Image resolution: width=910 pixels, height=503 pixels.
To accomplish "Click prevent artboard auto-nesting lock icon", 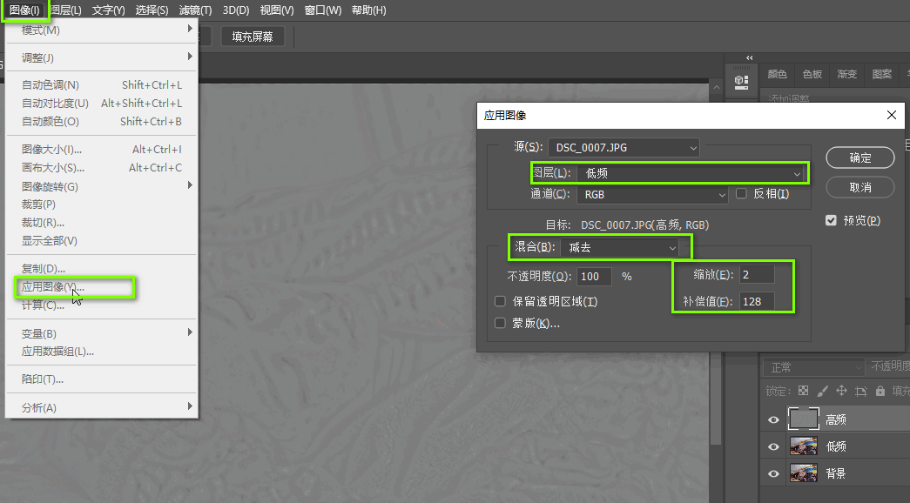I will point(861,391).
